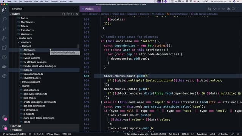
Task: Open the Explorer view in activity bar
Action: pos(4,10)
